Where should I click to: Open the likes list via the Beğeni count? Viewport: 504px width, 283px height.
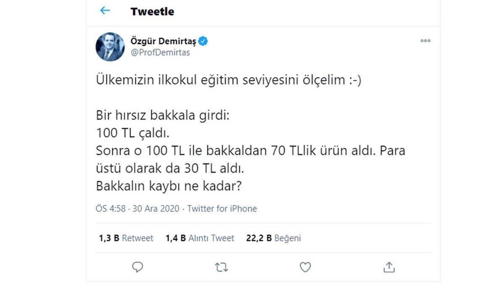[273, 238]
